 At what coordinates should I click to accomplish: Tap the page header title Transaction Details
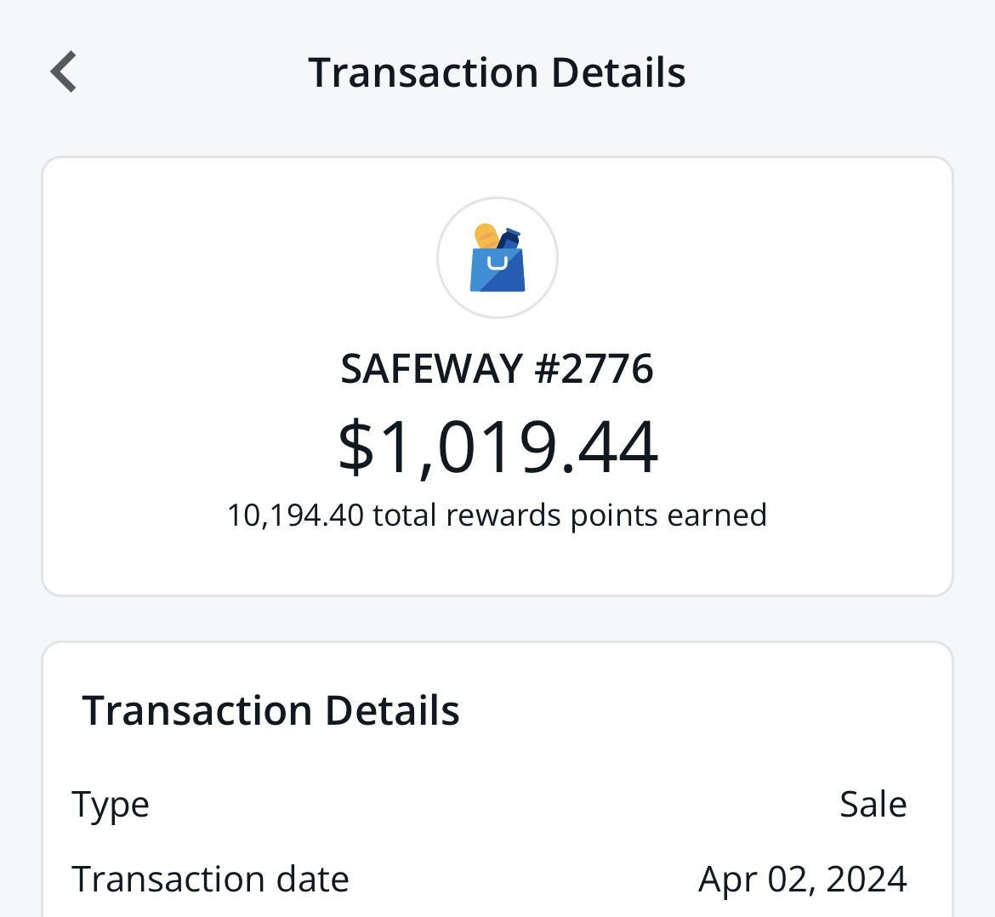click(x=497, y=72)
